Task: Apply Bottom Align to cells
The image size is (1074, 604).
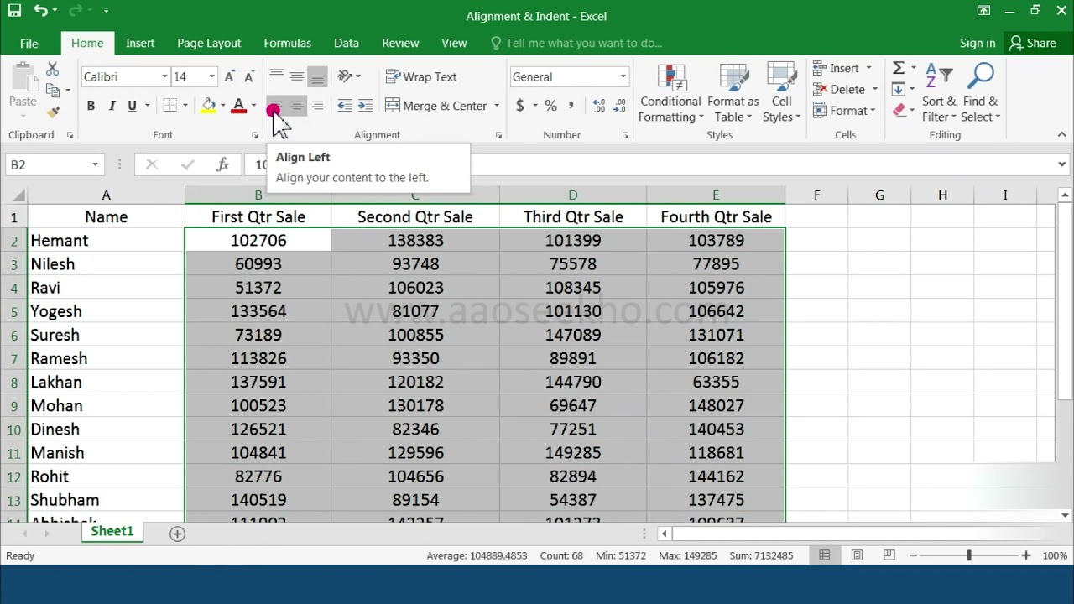Action: tap(317, 76)
